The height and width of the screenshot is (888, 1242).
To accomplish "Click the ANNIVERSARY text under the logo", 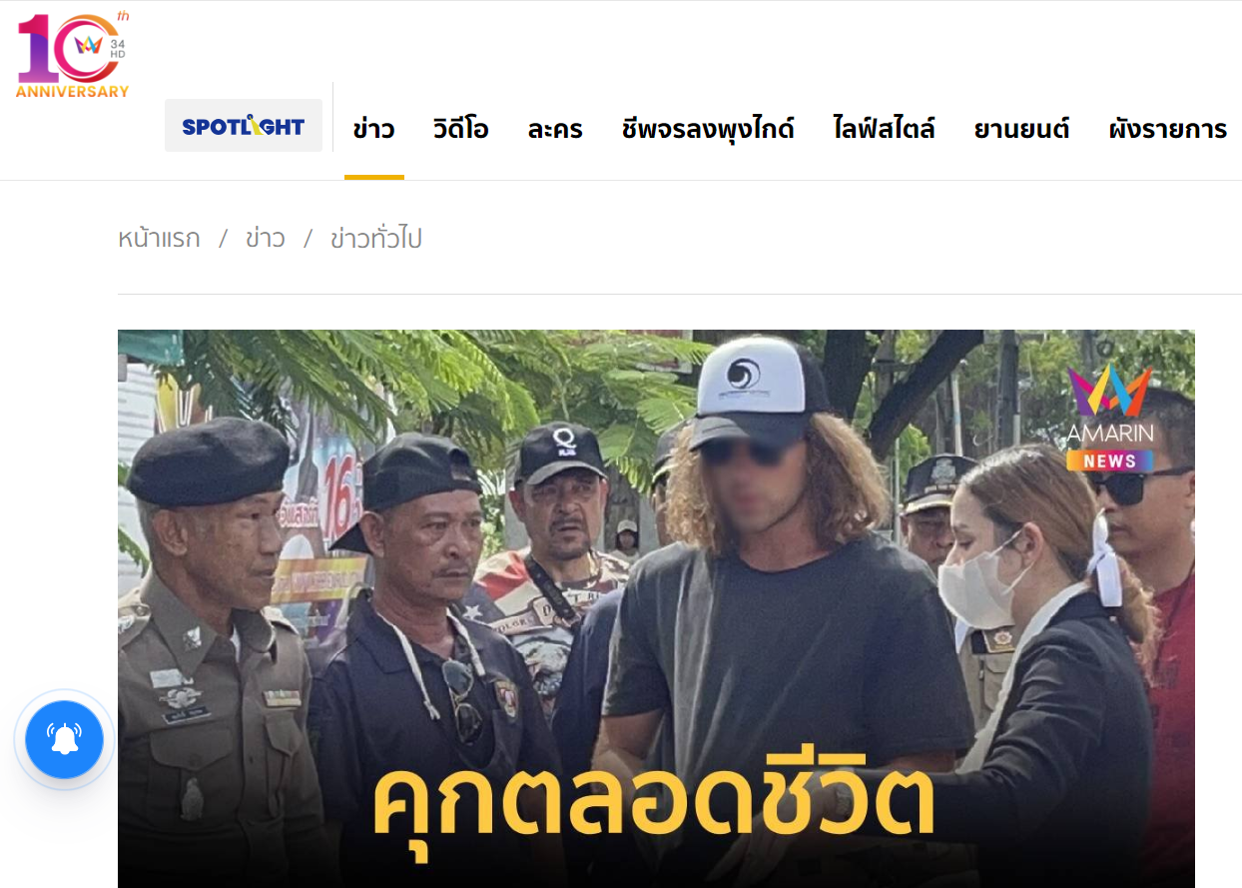I will tap(73, 92).
